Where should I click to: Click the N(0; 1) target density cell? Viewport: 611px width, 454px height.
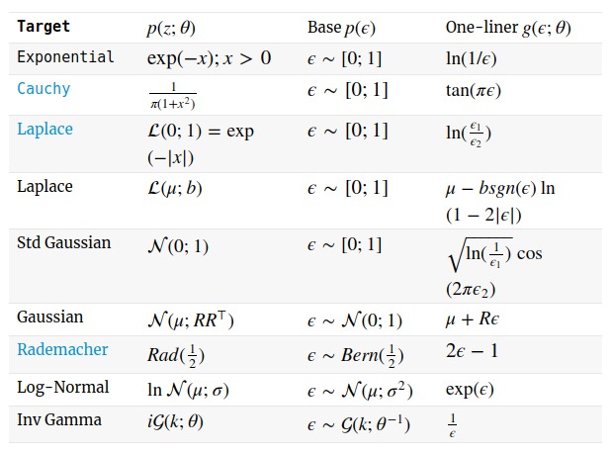tap(178, 243)
